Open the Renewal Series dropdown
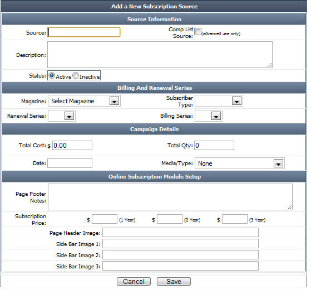The image size is (311, 289). point(62,115)
